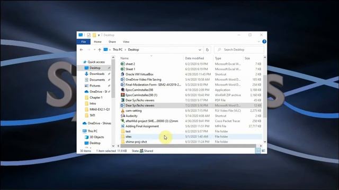339x190 pixels.
Task: Select OneDrive-Video File Saving Word icon
Action: (x=122, y=80)
